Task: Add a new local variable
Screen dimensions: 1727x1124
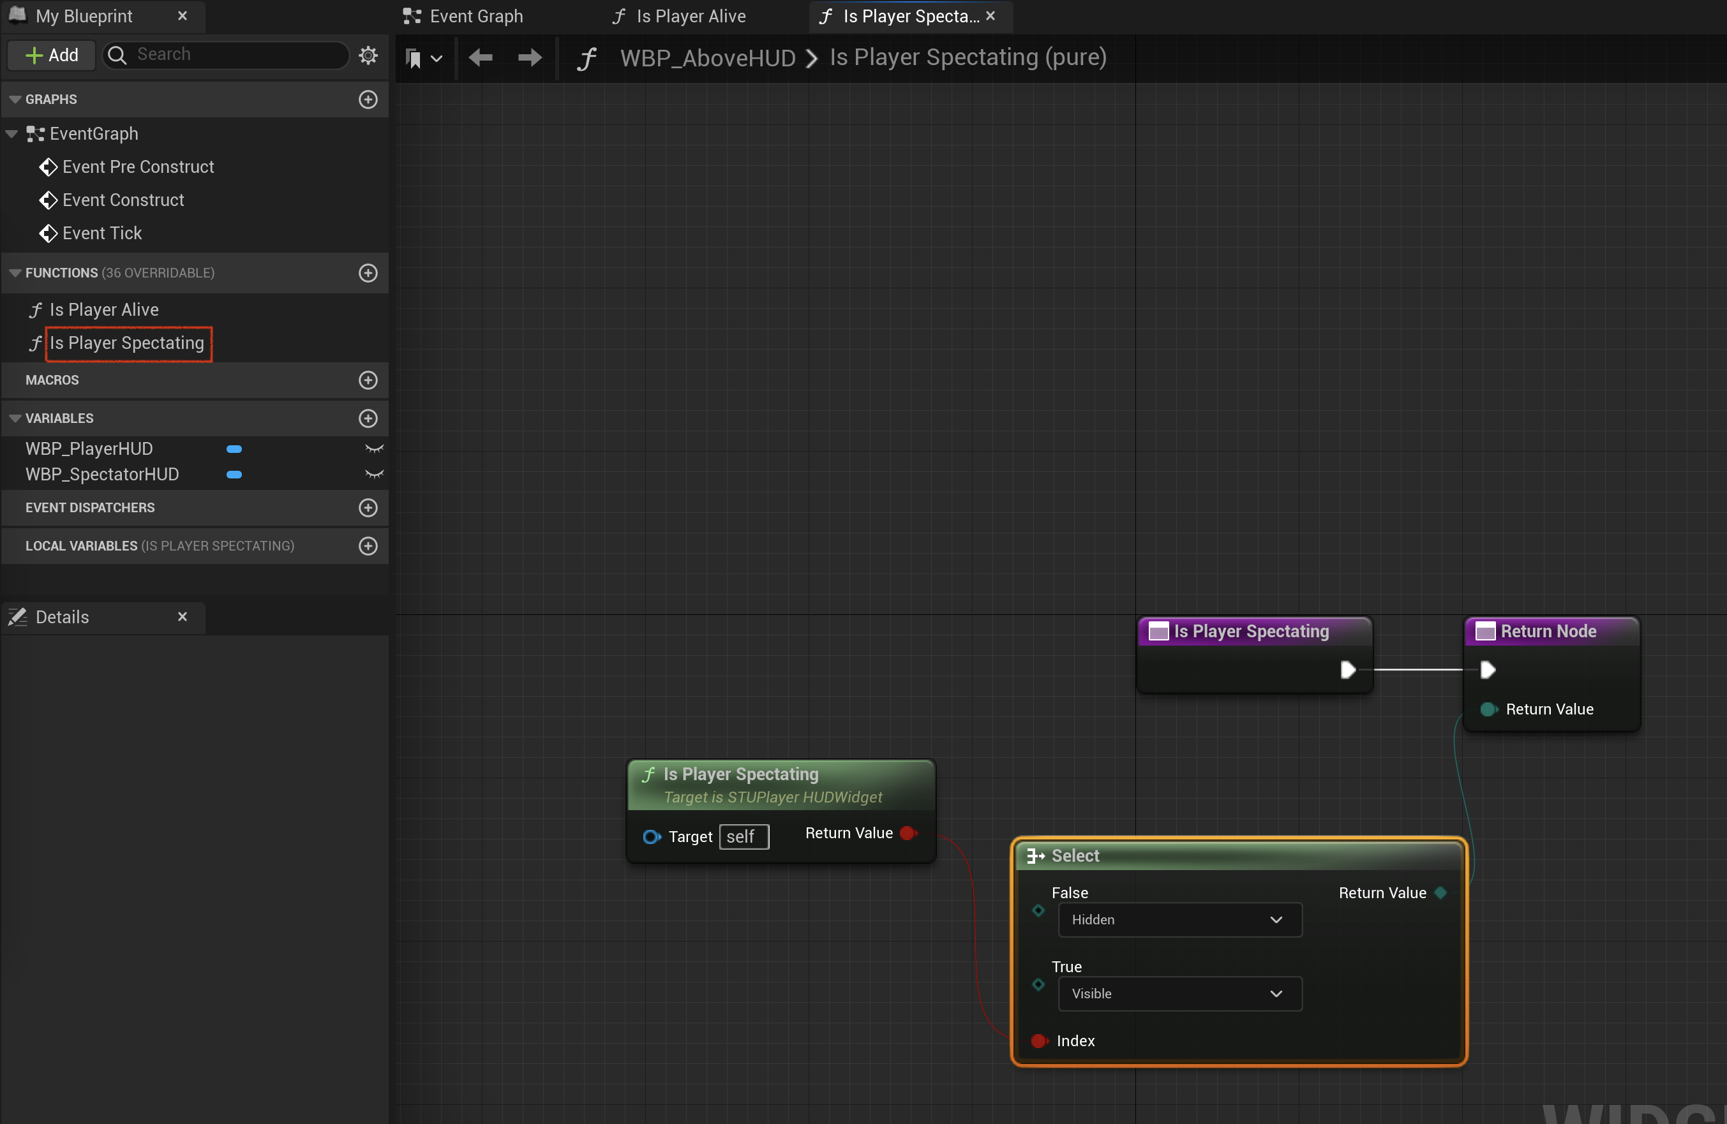Action: tap(368, 546)
